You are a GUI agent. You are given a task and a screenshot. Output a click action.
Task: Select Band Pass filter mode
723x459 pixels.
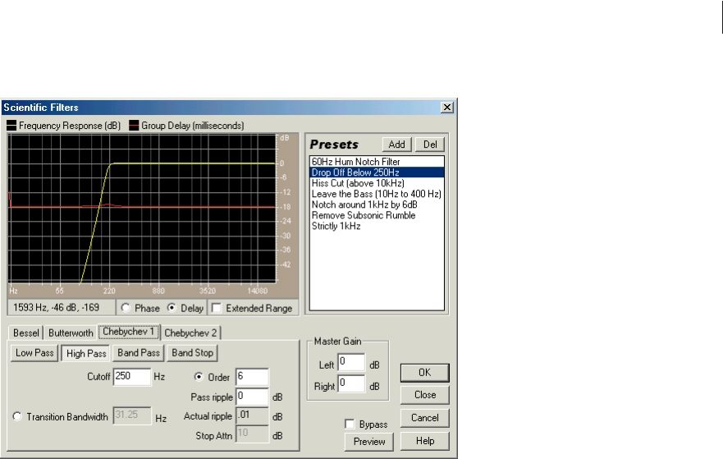coord(137,353)
